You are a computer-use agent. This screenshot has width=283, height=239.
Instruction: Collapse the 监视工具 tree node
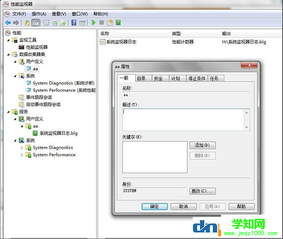point(8,40)
